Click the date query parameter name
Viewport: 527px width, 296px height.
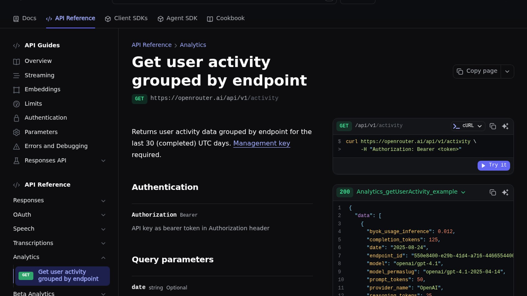click(x=139, y=287)
